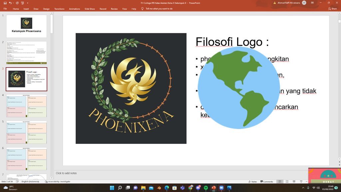Open Microsoft Store from taskbar
341x192 pixels.
pos(174,188)
